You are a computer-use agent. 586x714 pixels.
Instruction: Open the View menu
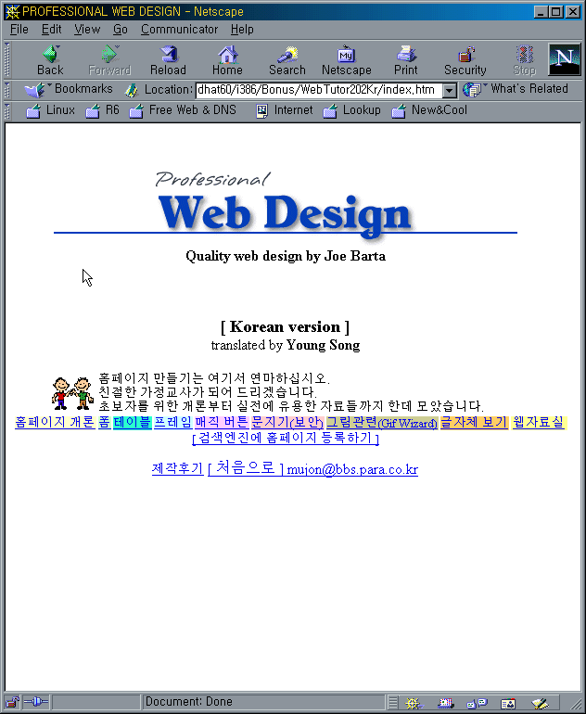87,30
